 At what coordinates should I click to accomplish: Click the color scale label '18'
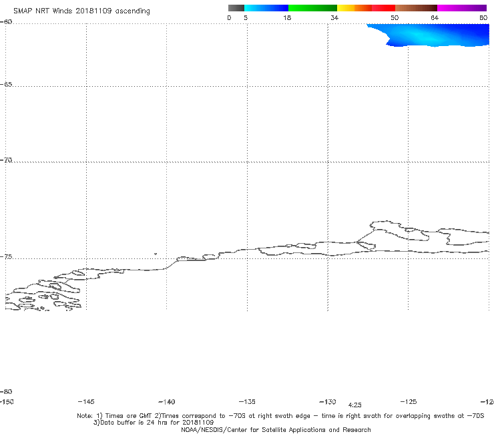[x=287, y=18]
